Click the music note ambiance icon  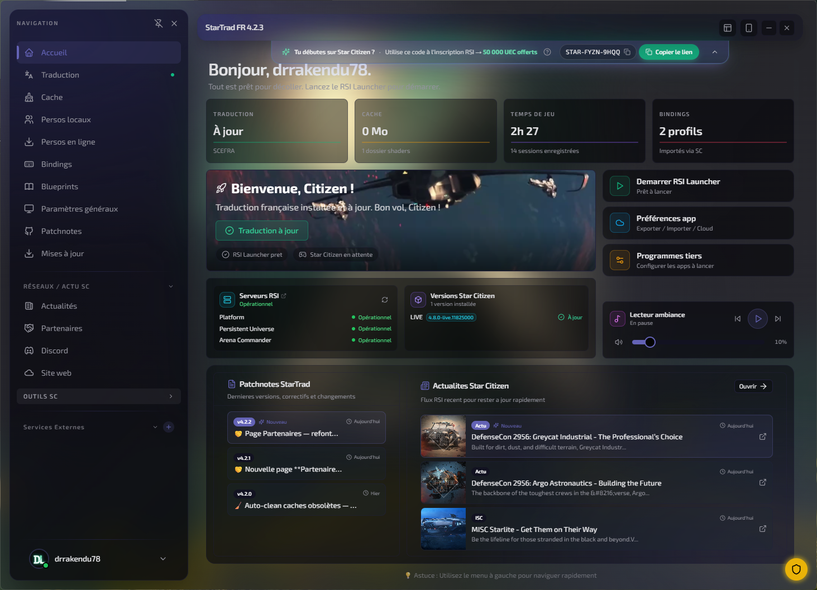tap(617, 319)
